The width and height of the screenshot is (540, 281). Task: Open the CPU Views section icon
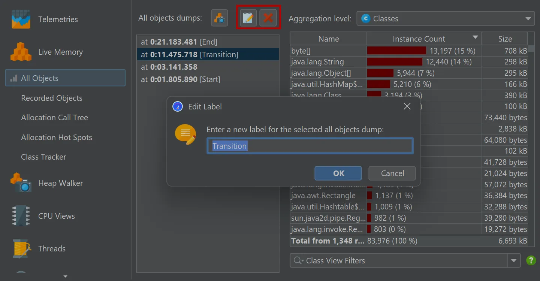click(x=21, y=216)
